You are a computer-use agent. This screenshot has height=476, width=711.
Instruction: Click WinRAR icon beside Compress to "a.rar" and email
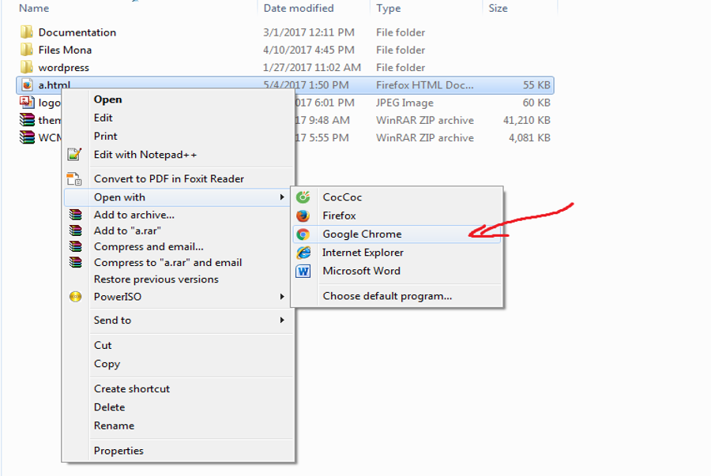pyautogui.click(x=75, y=262)
